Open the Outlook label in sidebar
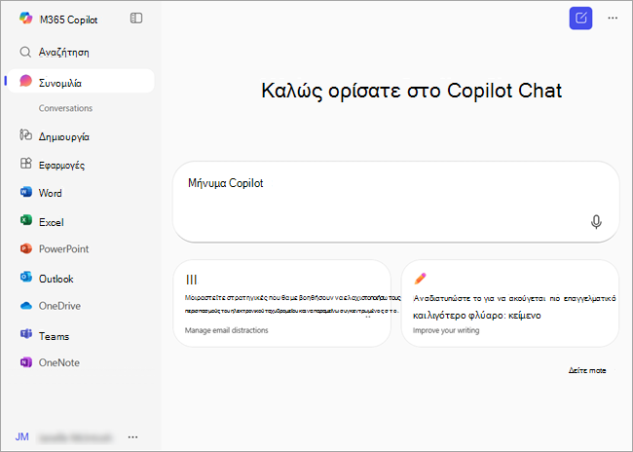The height and width of the screenshot is (452, 633). [x=56, y=280]
